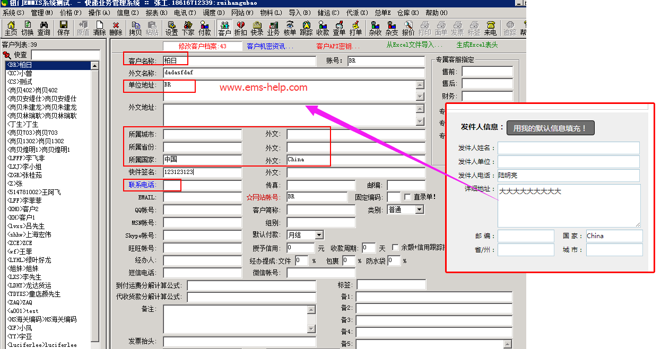The width and height of the screenshot is (661, 349).
Task: Click the 生成Excel表头 link
Action: coord(477,46)
